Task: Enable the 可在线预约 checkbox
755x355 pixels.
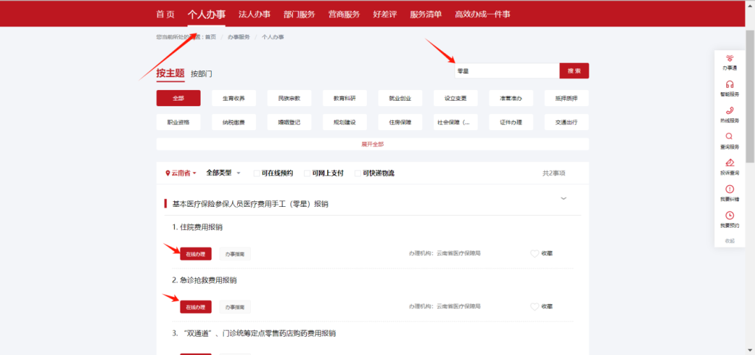Action: pyautogui.click(x=257, y=173)
